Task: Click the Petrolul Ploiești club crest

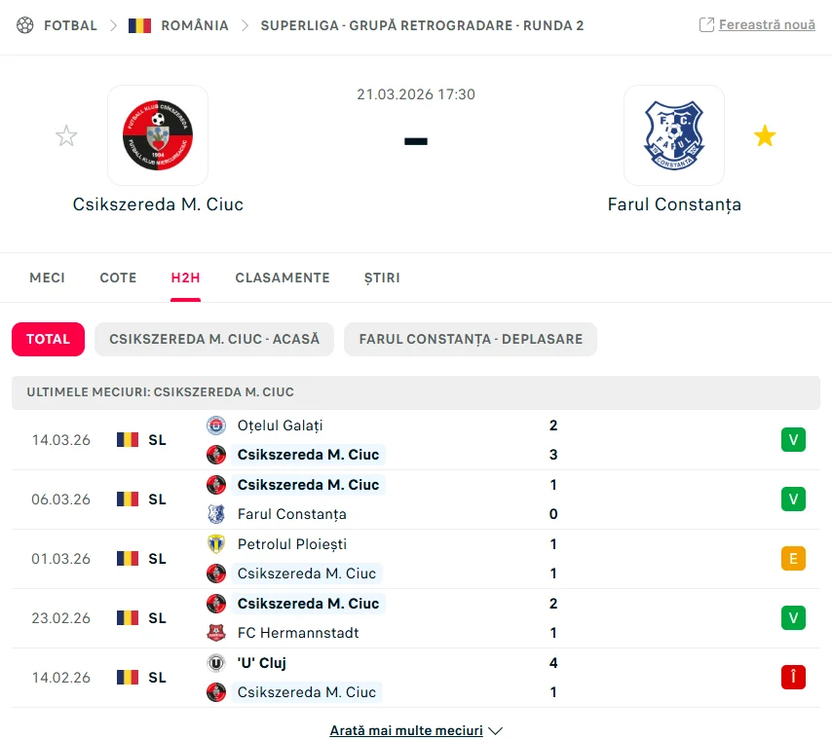Action: [x=216, y=544]
